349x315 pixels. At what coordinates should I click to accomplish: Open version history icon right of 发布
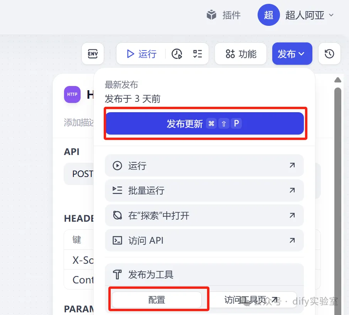(x=329, y=54)
